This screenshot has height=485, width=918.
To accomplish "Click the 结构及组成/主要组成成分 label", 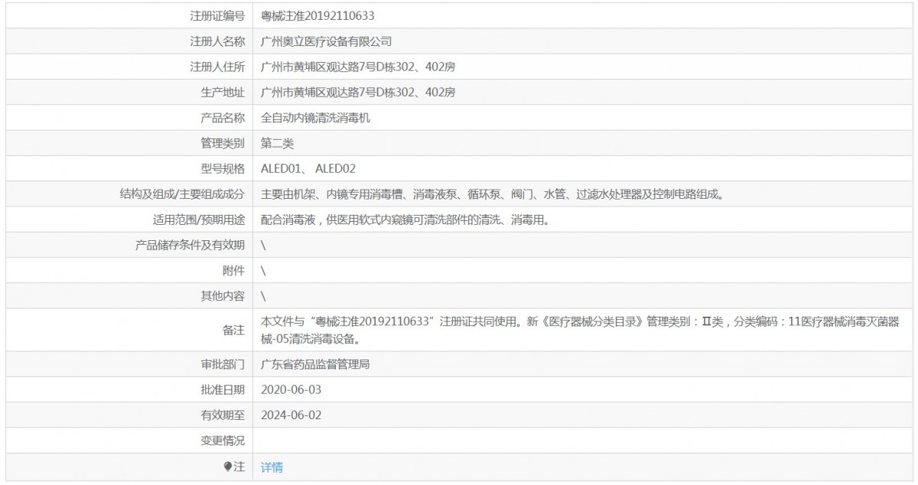I will (182, 194).
